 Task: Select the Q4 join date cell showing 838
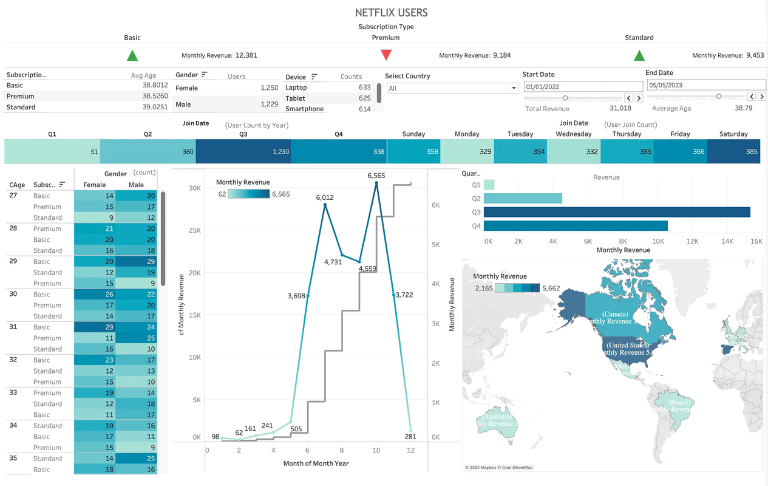[339, 151]
